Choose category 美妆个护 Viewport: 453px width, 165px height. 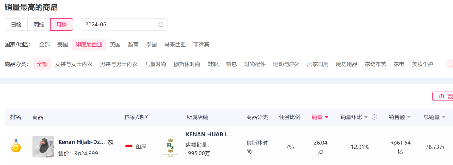coord(423,64)
